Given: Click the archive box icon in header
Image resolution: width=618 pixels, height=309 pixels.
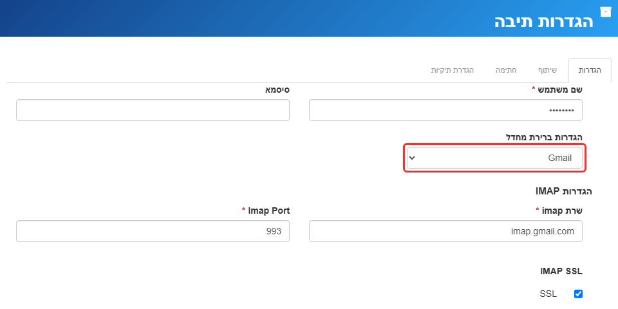Looking at the screenshot, I should coord(606,12).
